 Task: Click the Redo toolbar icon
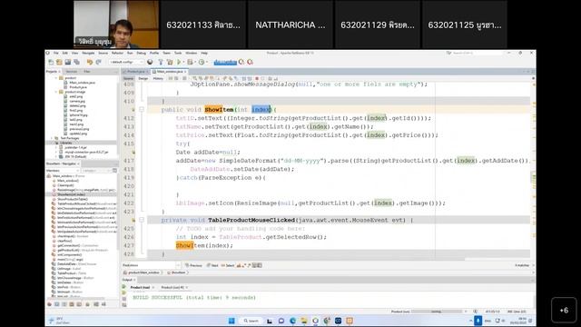[98, 62]
